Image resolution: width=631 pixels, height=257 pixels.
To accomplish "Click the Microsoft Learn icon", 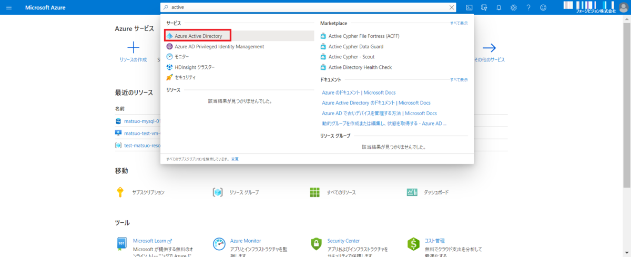I will pyautogui.click(x=121, y=244).
